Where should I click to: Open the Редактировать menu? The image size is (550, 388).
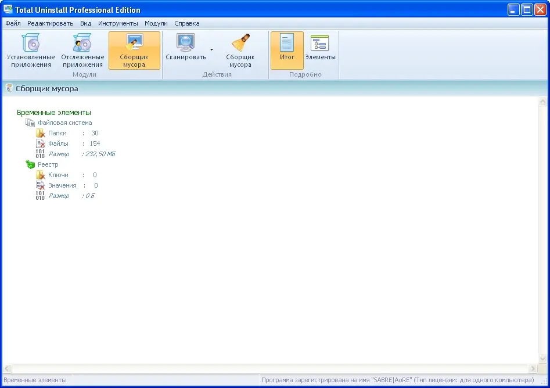tap(50, 23)
